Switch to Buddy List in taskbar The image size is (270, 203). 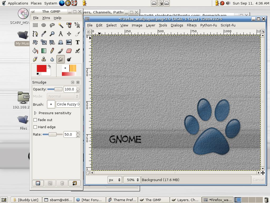click(27, 200)
